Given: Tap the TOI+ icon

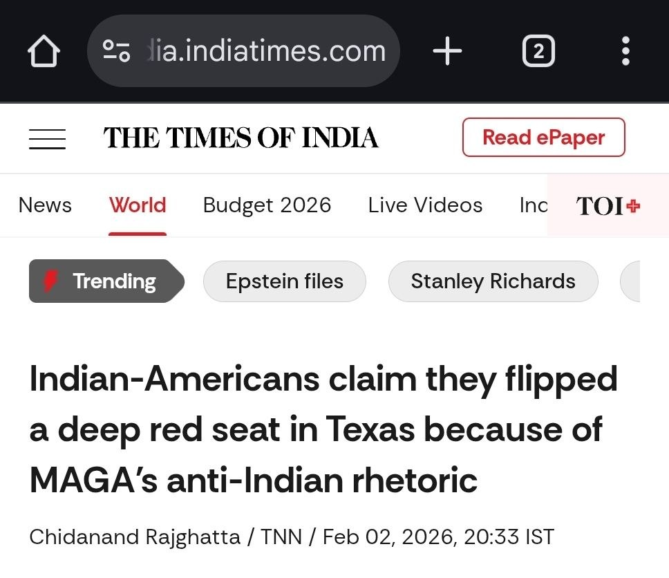Looking at the screenshot, I should point(608,206).
